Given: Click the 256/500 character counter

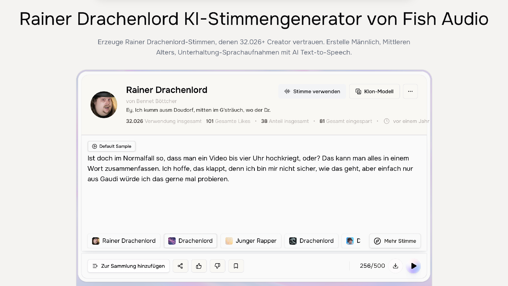Looking at the screenshot, I should point(372,266).
